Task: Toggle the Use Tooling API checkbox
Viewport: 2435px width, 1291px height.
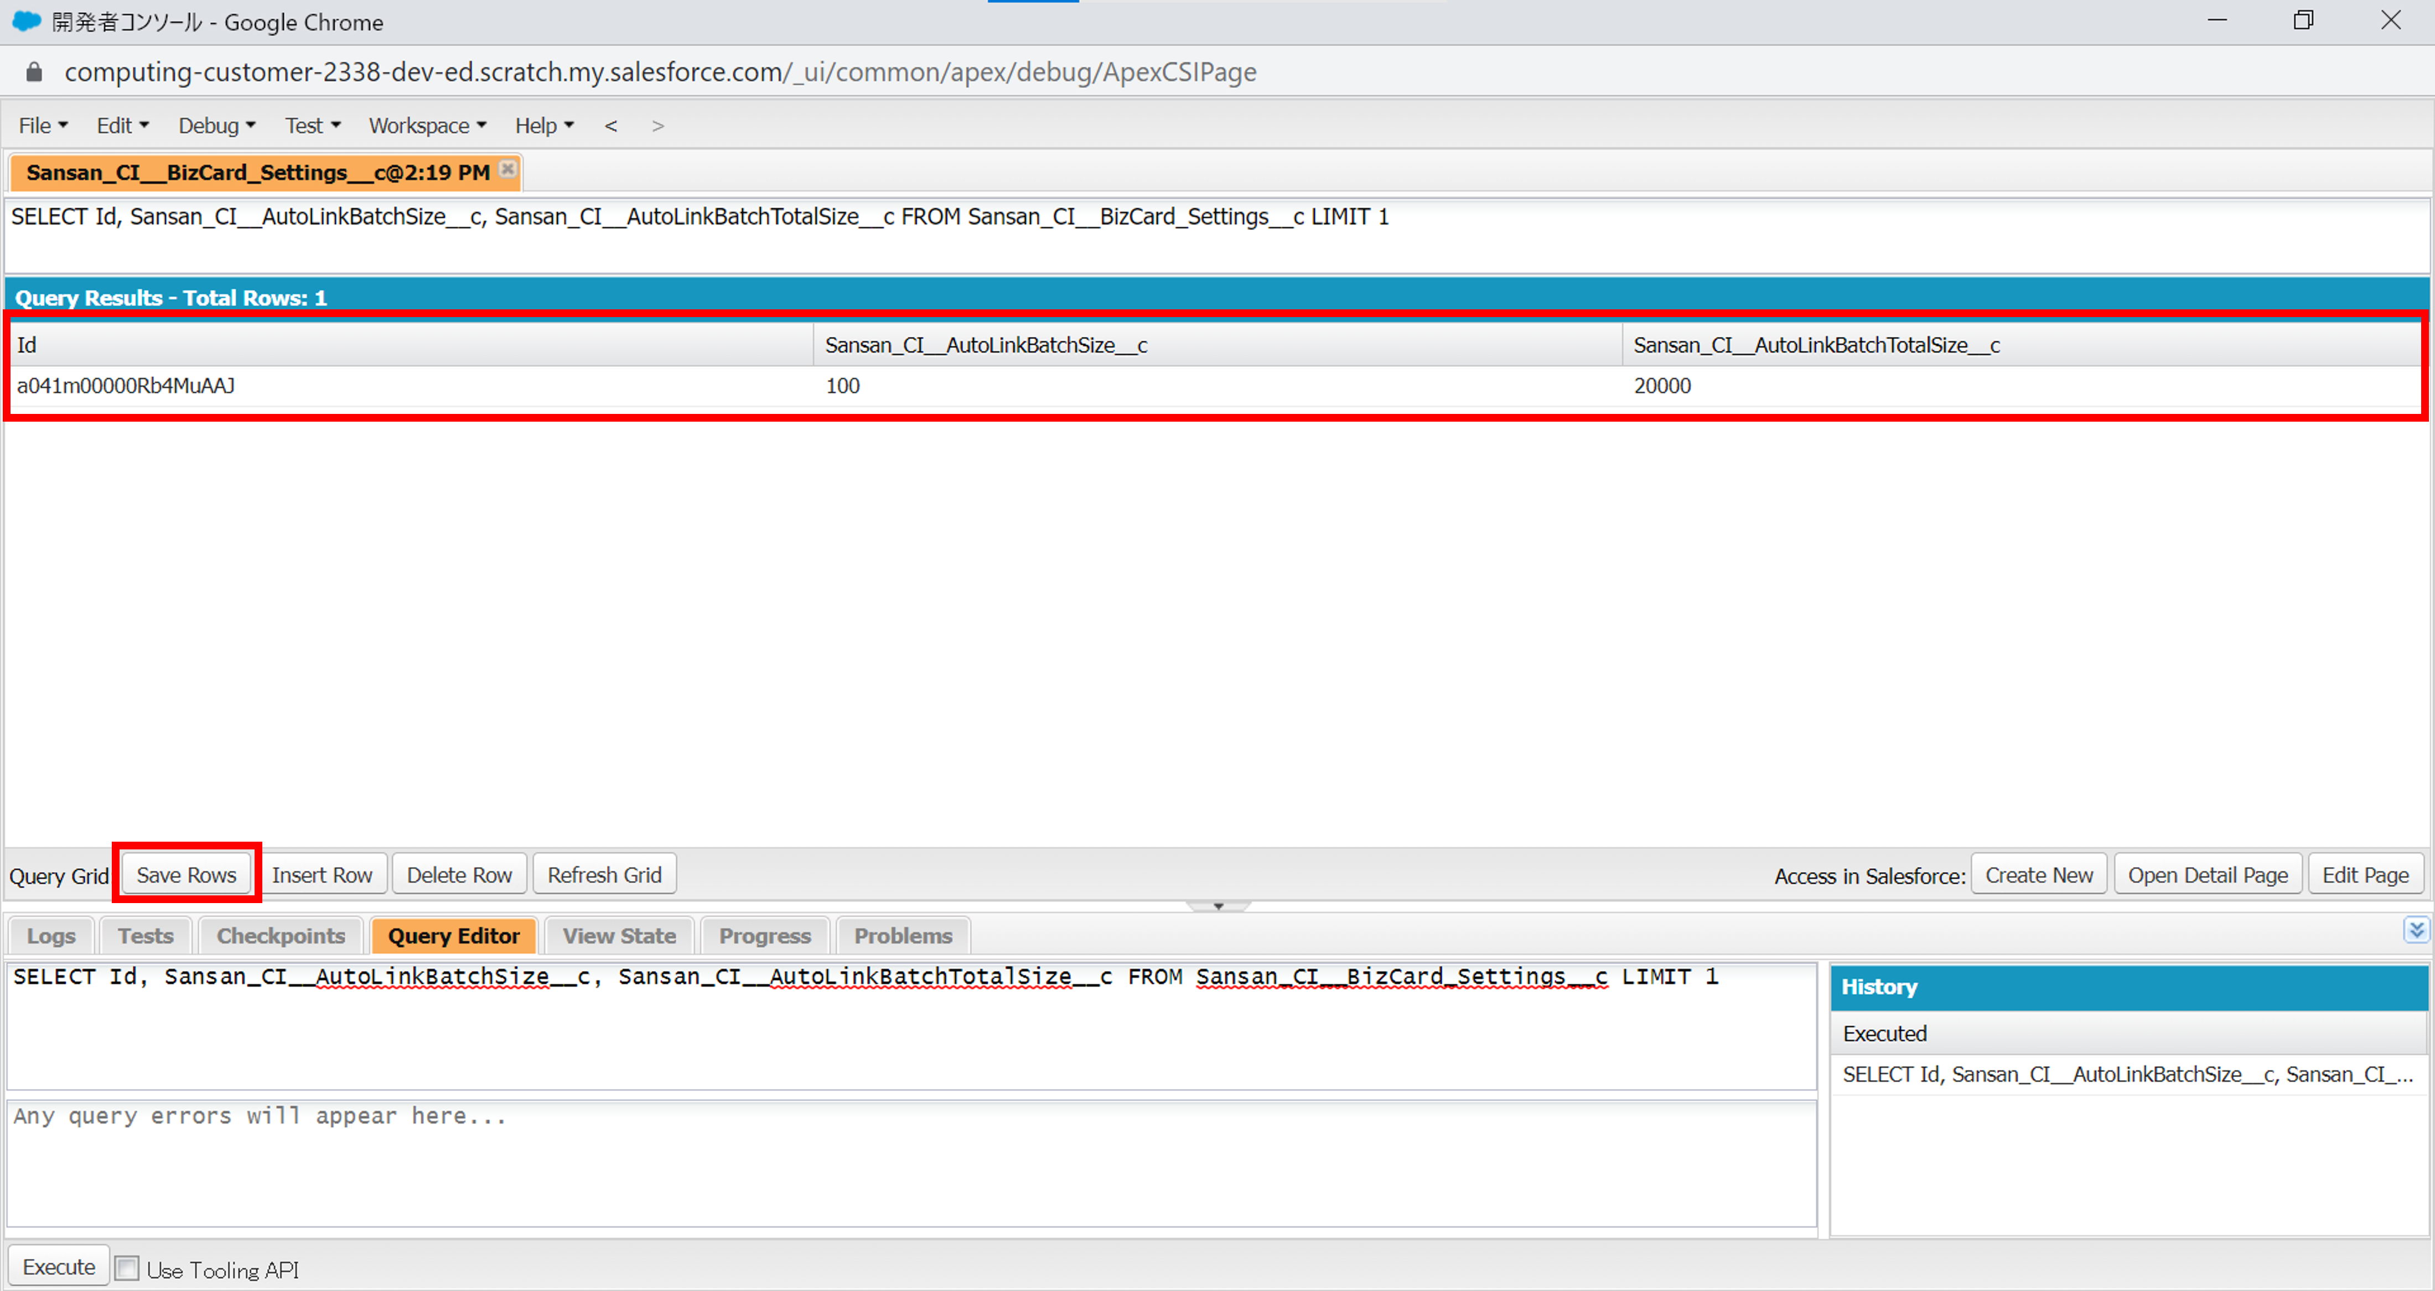Action: (x=127, y=1267)
